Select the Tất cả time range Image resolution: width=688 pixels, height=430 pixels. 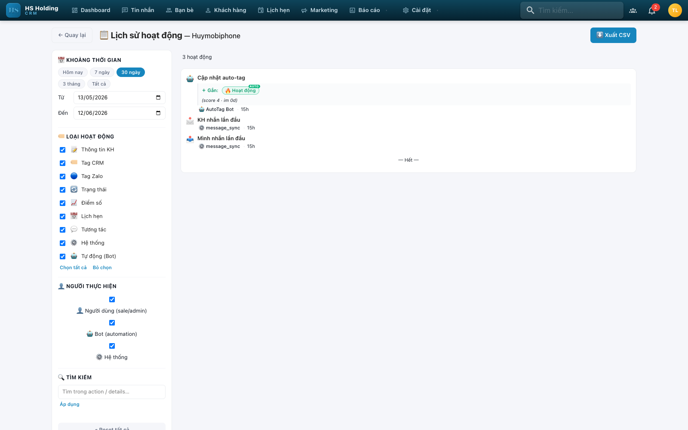99,84
